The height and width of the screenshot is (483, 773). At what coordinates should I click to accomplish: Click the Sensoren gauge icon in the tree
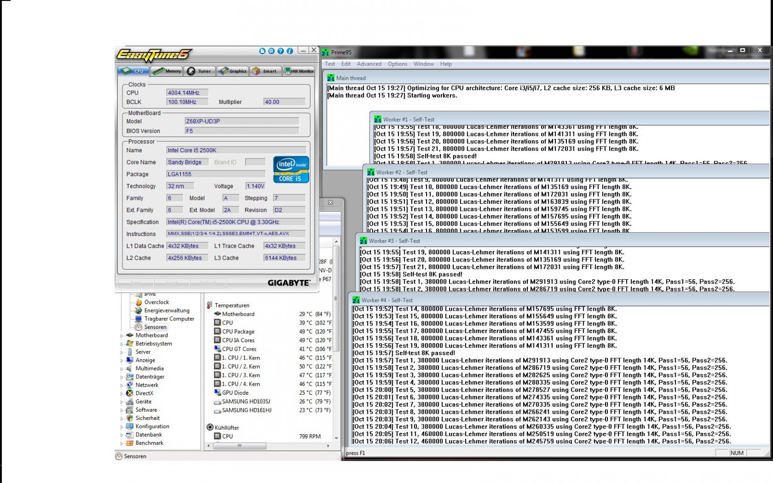[138, 327]
